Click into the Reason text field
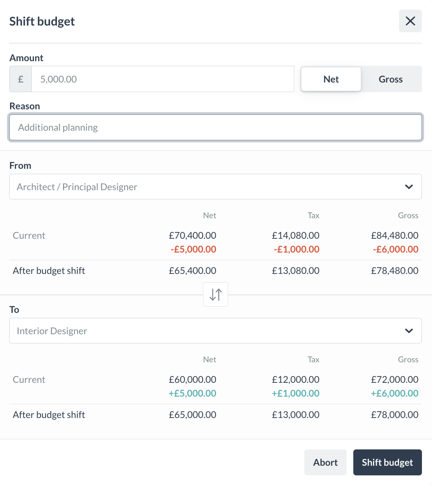The width and height of the screenshot is (432, 485). [x=216, y=127]
